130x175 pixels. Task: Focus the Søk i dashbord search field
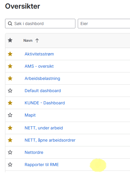pyautogui.click(x=40, y=24)
